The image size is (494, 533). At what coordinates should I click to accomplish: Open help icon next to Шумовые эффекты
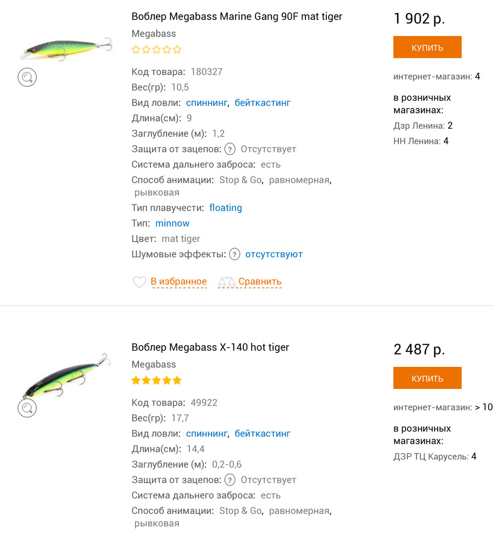pyautogui.click(x=235, y=255)
